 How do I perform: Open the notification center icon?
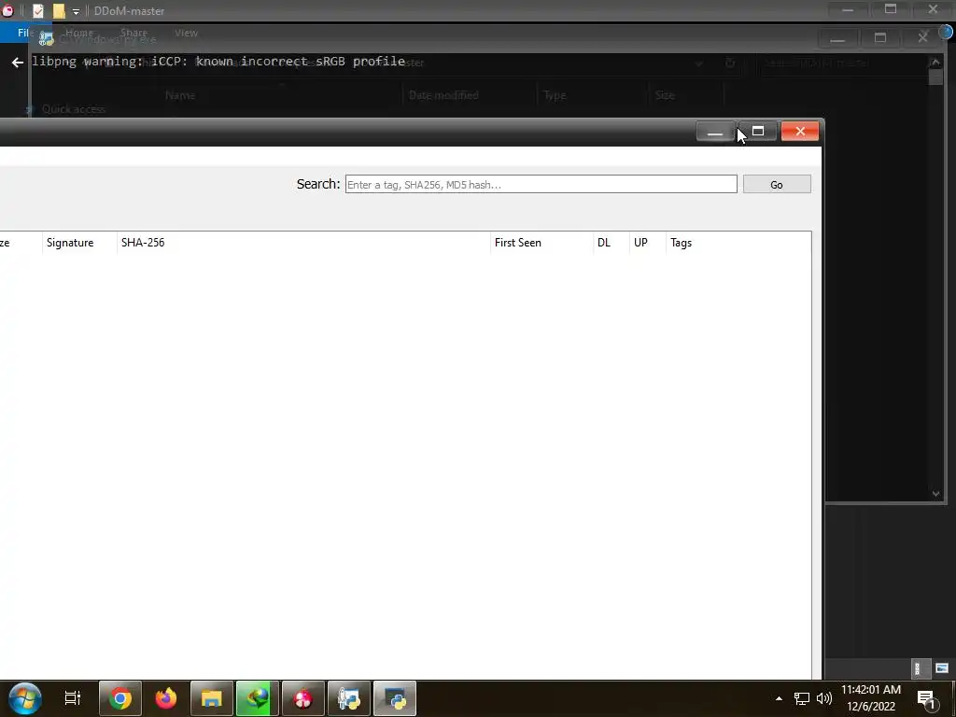tap(926, 699)
